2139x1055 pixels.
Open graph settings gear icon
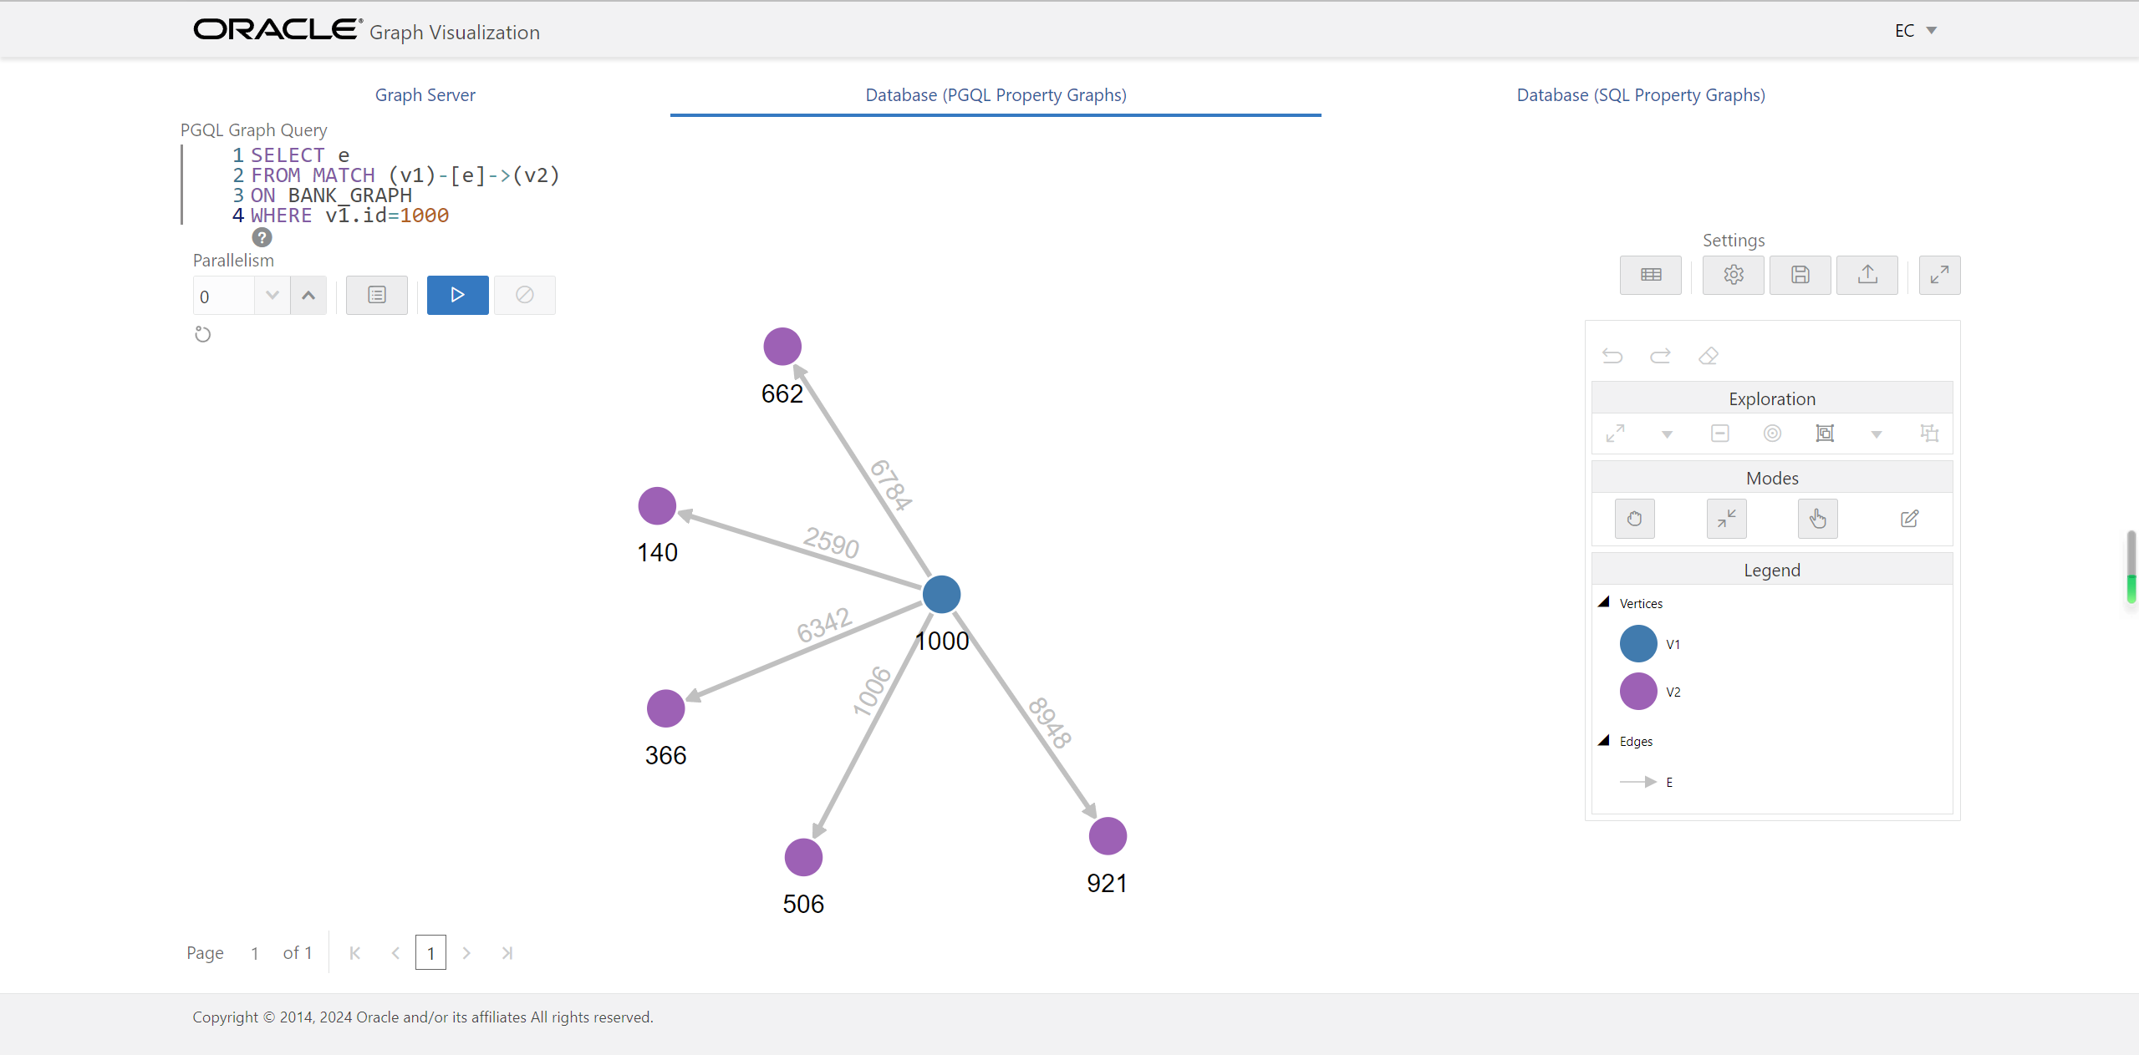coord(1733,275)
